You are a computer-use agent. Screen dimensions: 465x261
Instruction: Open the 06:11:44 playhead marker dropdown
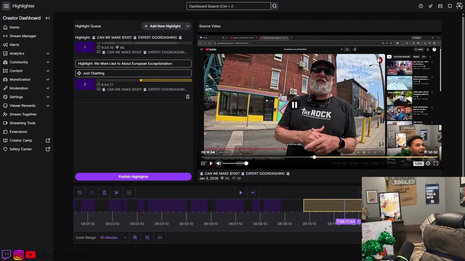tap(359, 221)
